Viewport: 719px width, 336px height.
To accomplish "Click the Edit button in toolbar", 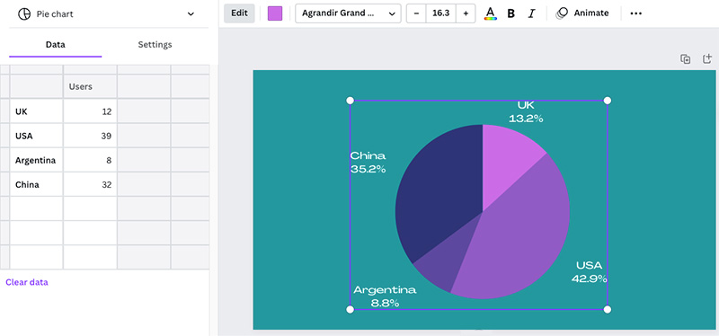I will click(x=239, y=13).
